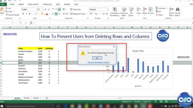Switch to the DATA tab
Image resolution: width=193 pixels, height=108 pixels.
click(x=58, y=4)
